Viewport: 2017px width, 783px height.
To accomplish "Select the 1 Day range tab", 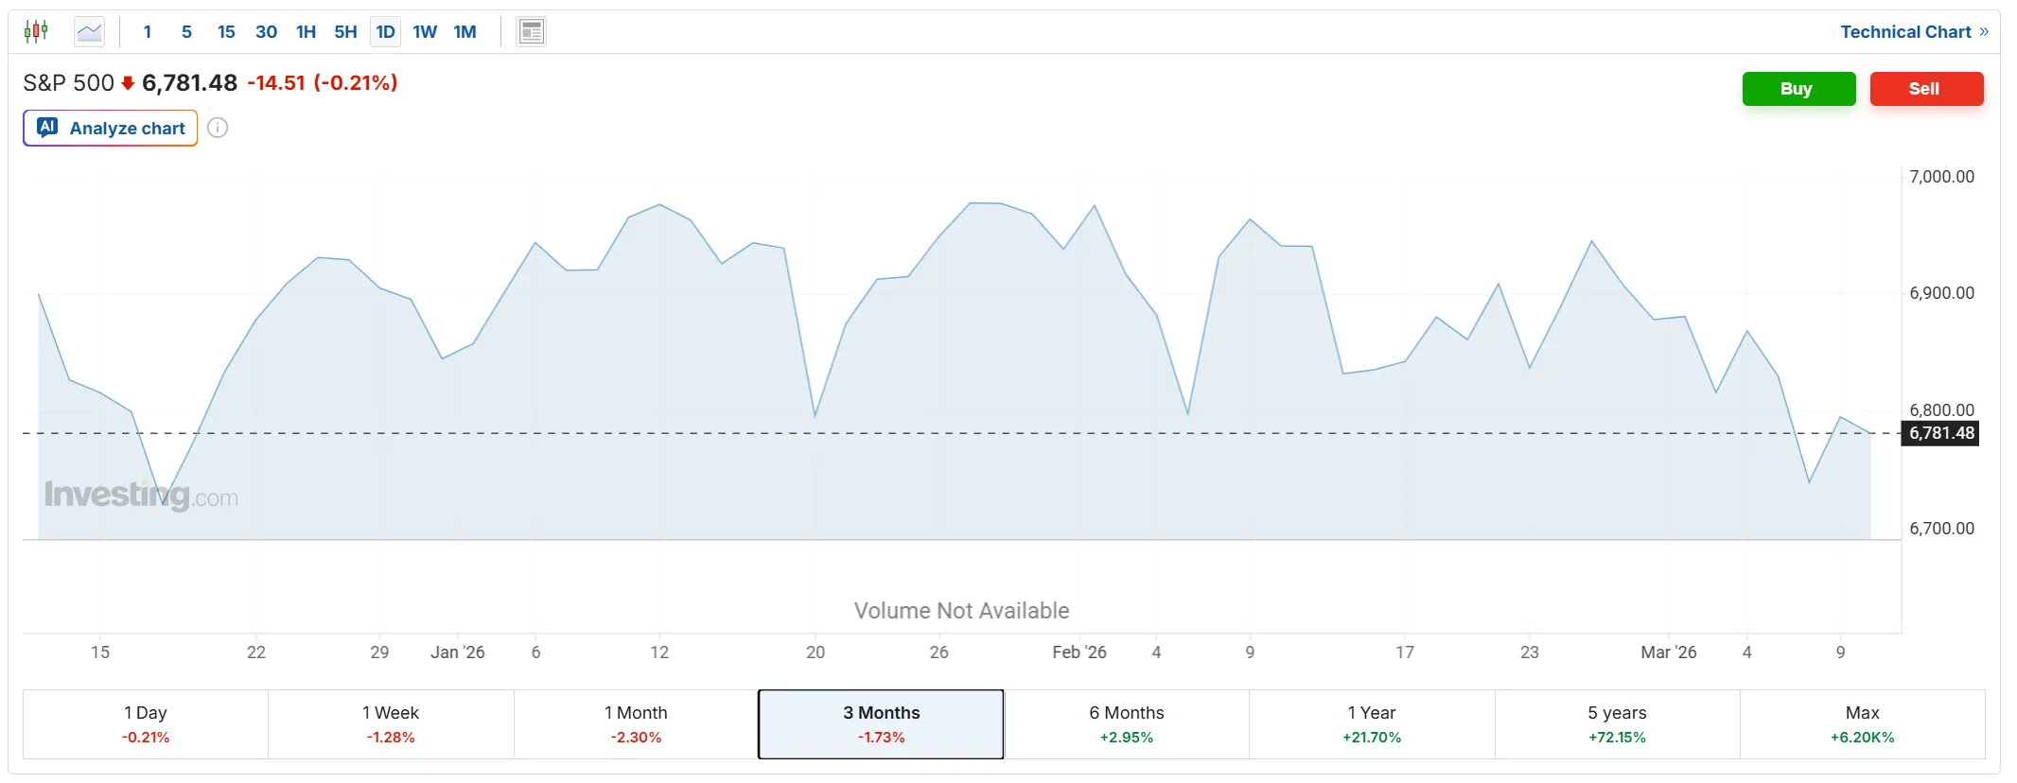I will click(146, 724).
